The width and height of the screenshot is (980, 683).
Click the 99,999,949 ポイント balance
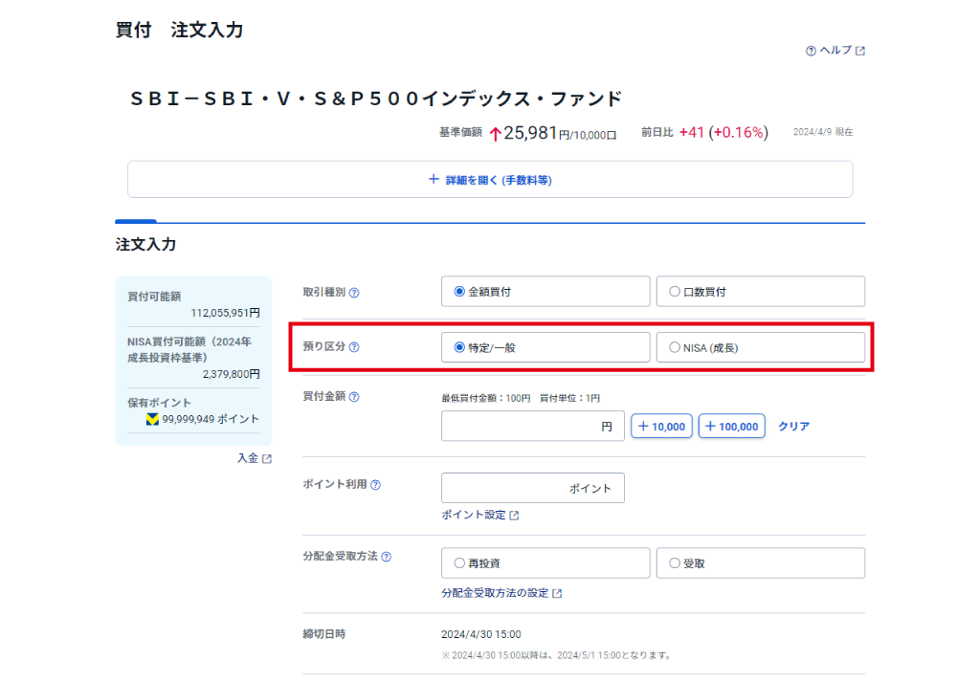point(211,419)
